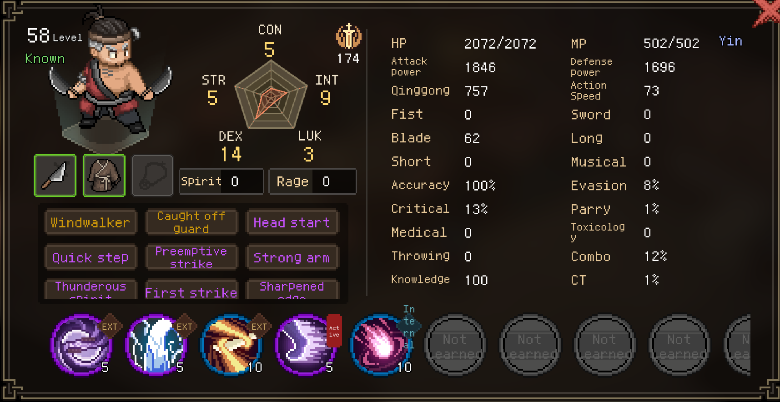Select the pink Internal skill icon

click(x=380, y=346)
